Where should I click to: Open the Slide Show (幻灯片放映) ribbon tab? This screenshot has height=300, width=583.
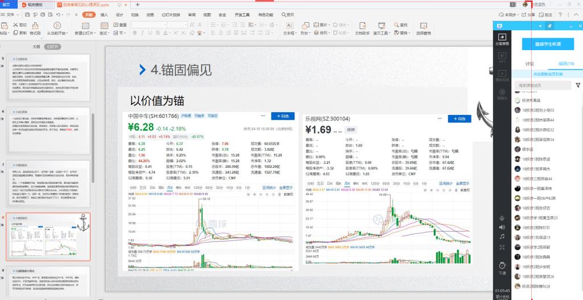click(x=171, y=15)
